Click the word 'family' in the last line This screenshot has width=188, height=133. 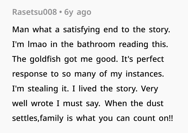[x=52, y=118]
